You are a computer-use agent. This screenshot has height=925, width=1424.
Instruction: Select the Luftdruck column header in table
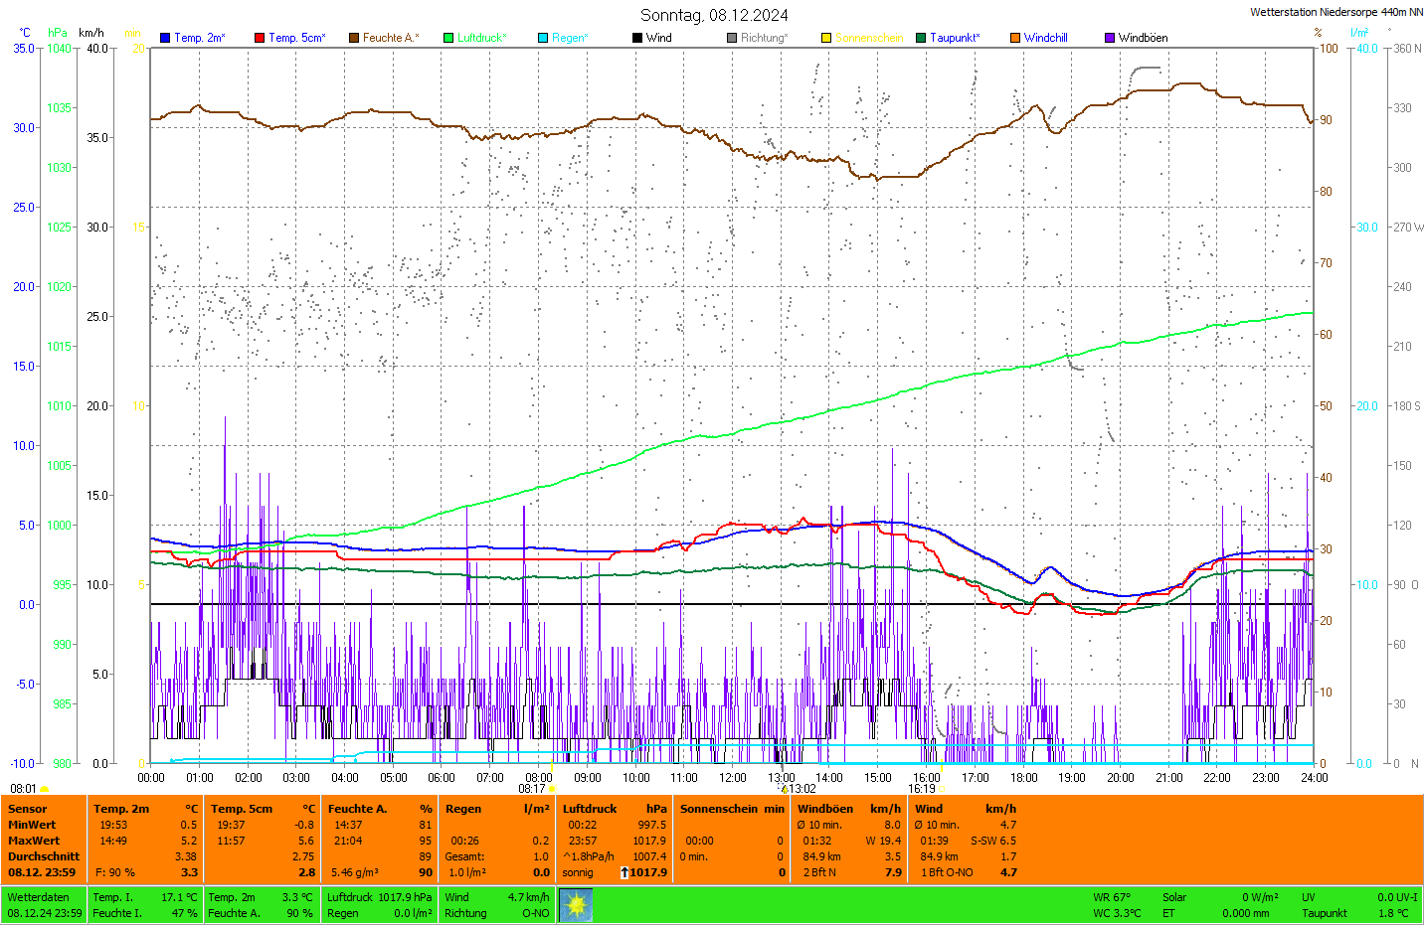coord(590,809)
